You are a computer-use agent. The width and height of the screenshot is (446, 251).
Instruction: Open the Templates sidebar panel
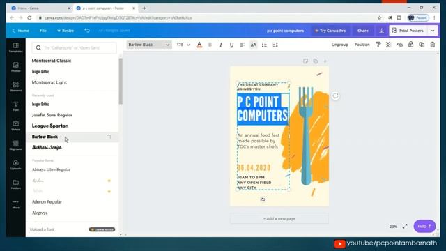pos(15,47)
